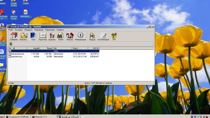Open the Параметры menu
210x118 pixels.
coord(50,30)
